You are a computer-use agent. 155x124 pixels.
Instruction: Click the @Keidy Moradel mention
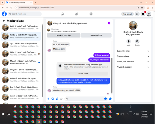point(102,55)
